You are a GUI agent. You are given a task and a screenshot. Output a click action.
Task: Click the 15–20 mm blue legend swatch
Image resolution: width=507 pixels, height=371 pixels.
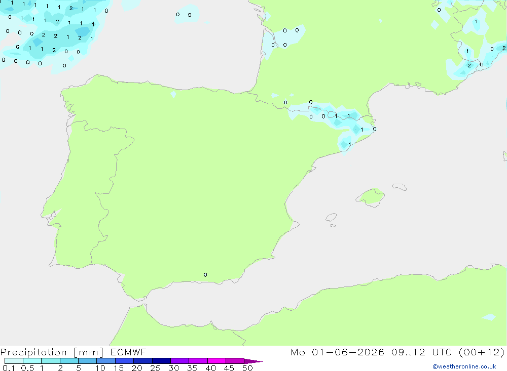pyautogui.click(x=125, y=361)
